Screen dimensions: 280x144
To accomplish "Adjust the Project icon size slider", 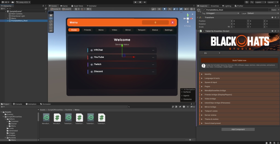I will click(189, 140).
